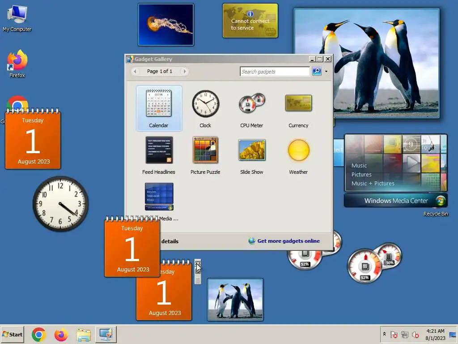The width and height of the screenshot is (458, 344).
Task: Click the CPU Meter gadget showing 30%
Action: pyautogui.click(x=374, y=262)
